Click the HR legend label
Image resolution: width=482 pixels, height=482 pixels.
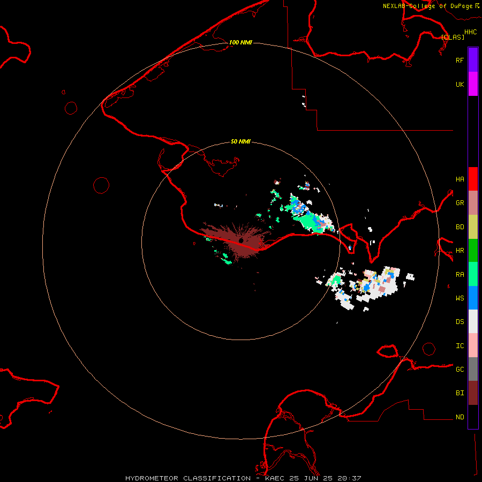[x=460, y=251]
